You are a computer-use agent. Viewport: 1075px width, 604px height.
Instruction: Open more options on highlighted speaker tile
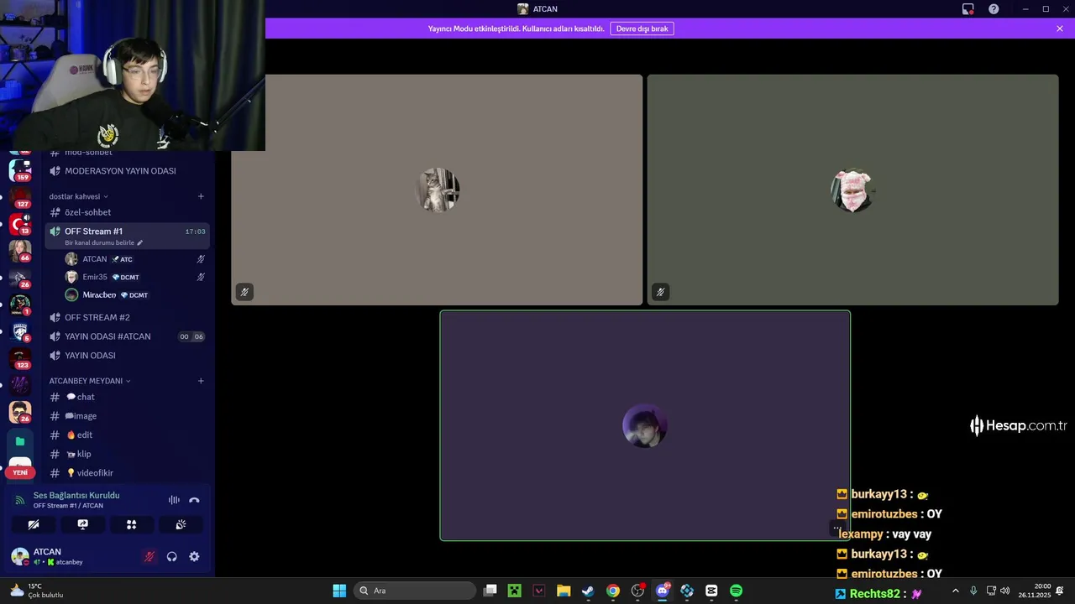click(836, 528)
